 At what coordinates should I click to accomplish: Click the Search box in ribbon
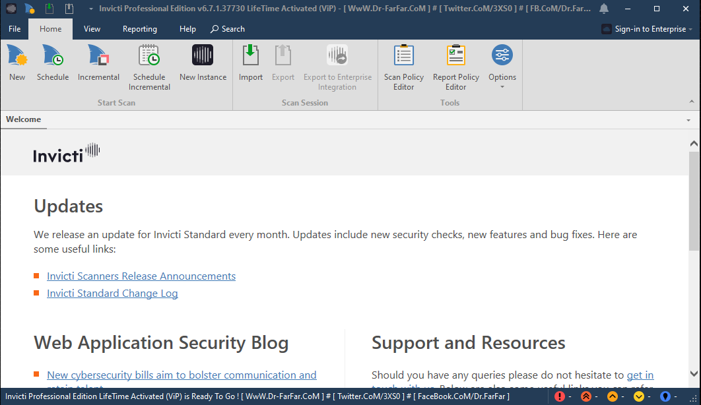pyautogui.click(x=228, y=29)
